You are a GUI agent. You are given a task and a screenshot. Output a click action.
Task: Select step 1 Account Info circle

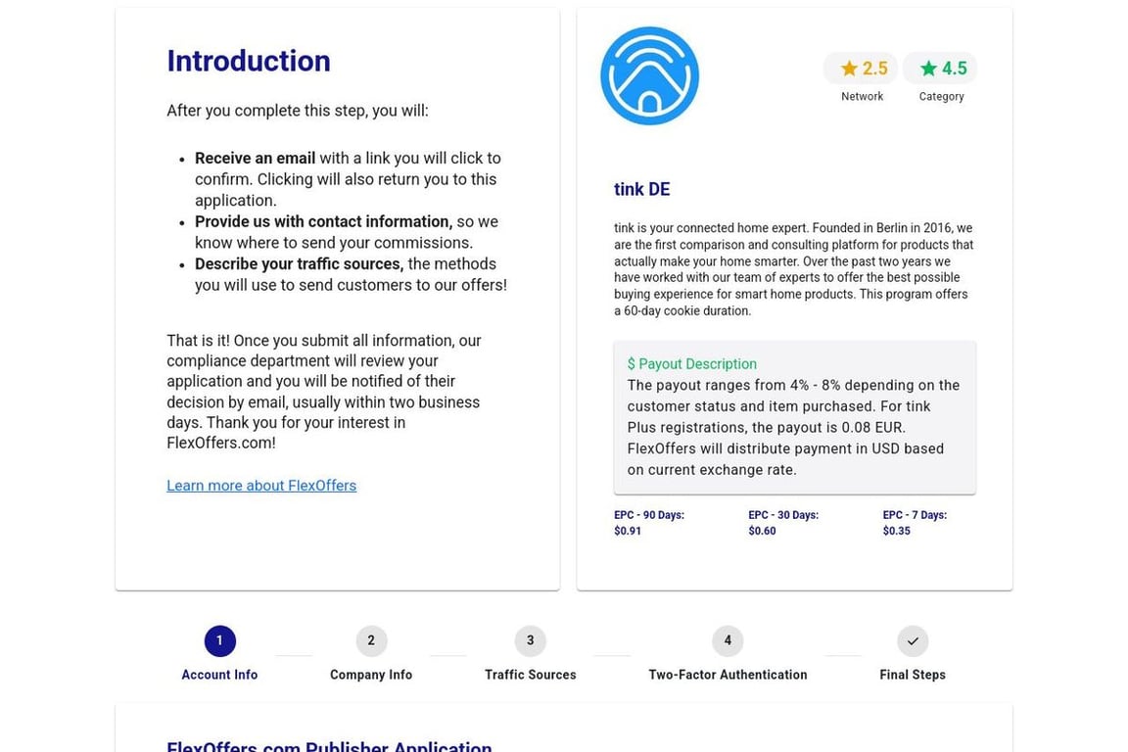coord(219,640)
